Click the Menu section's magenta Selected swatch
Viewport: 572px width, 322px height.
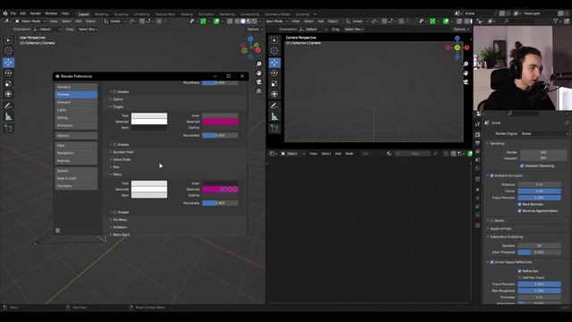[221, 189]
